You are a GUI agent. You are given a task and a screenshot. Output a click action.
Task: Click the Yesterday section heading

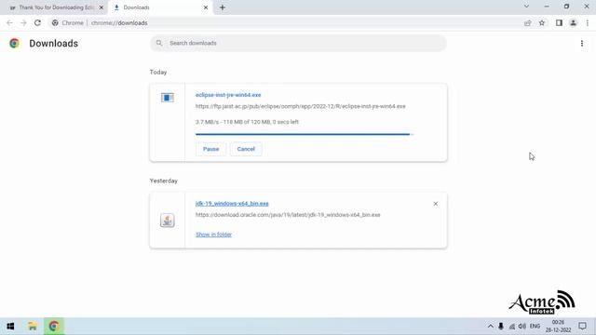coord(164,181)
